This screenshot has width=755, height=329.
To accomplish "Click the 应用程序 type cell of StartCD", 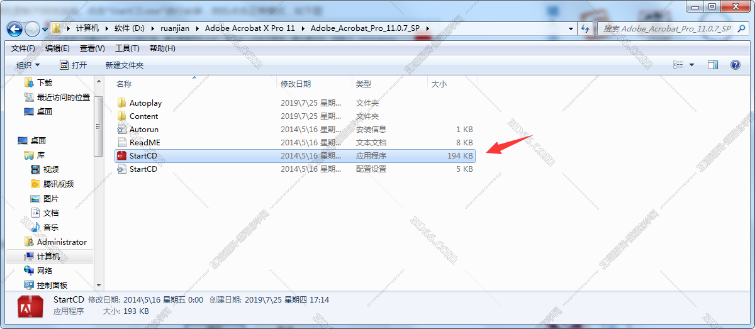I will click(x=371, y=155).
